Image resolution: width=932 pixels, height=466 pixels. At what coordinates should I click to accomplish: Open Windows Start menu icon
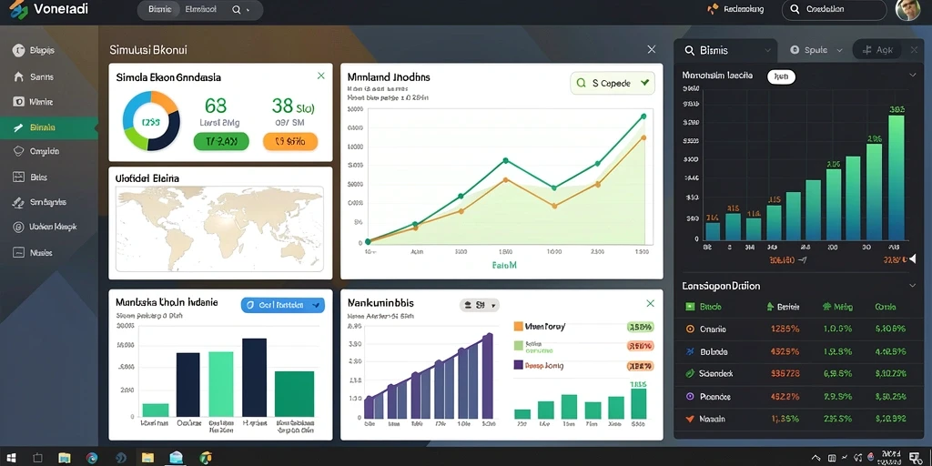tap(10, 458)
